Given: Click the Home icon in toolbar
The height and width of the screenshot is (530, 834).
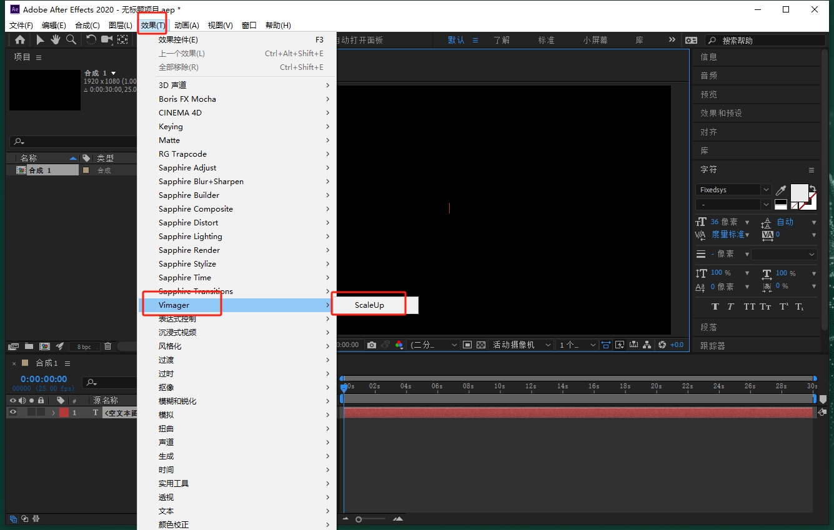Looking at the screenshot, I should tap(20, 40).
